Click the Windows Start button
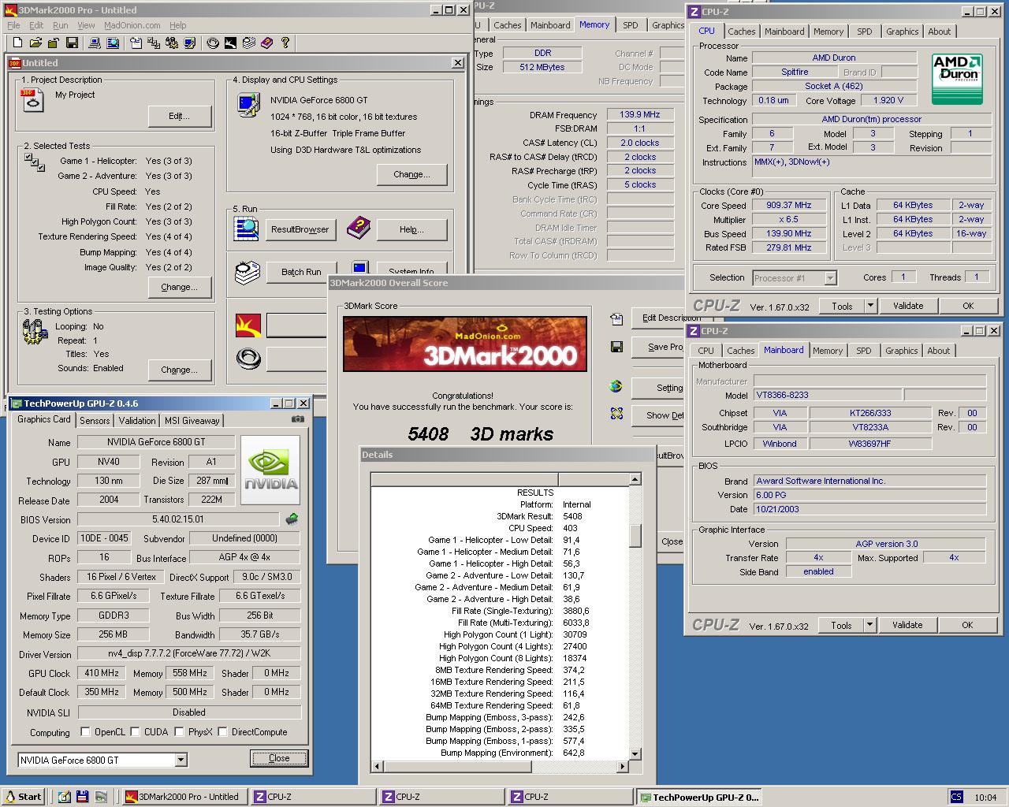 point(24,797)
